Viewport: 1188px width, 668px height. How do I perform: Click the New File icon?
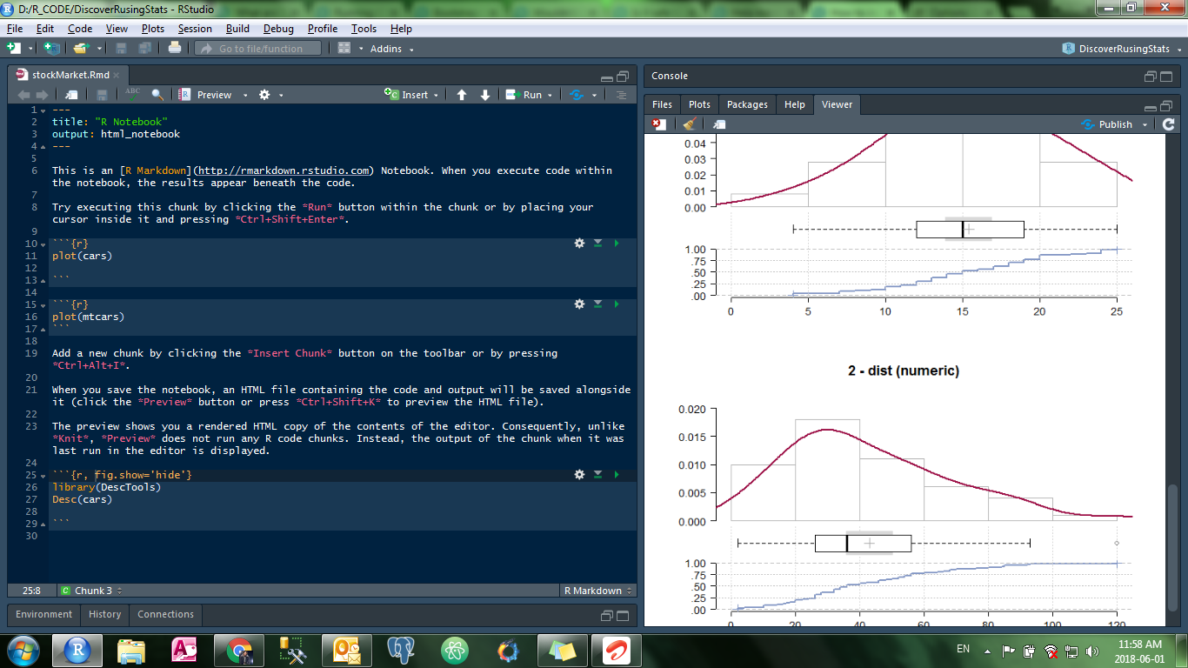[x=14, y=48]
